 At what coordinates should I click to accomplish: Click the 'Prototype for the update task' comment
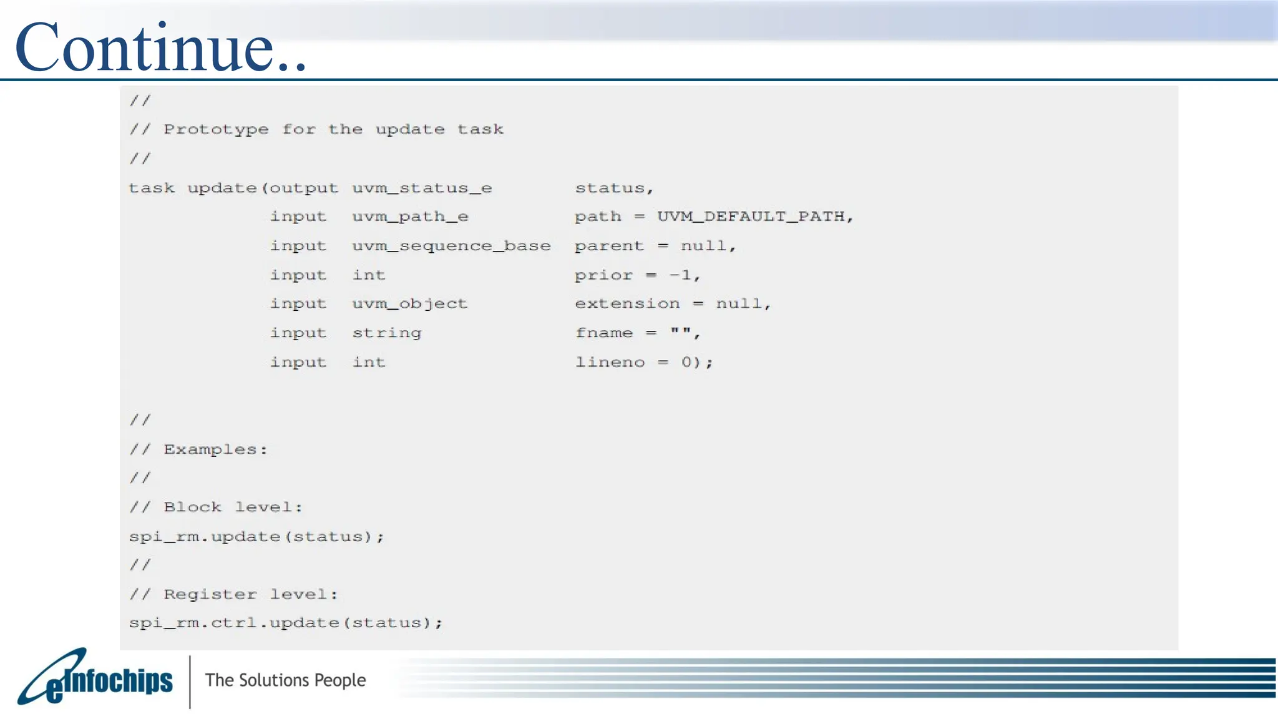pyautogui.click(x=333, y=129)
